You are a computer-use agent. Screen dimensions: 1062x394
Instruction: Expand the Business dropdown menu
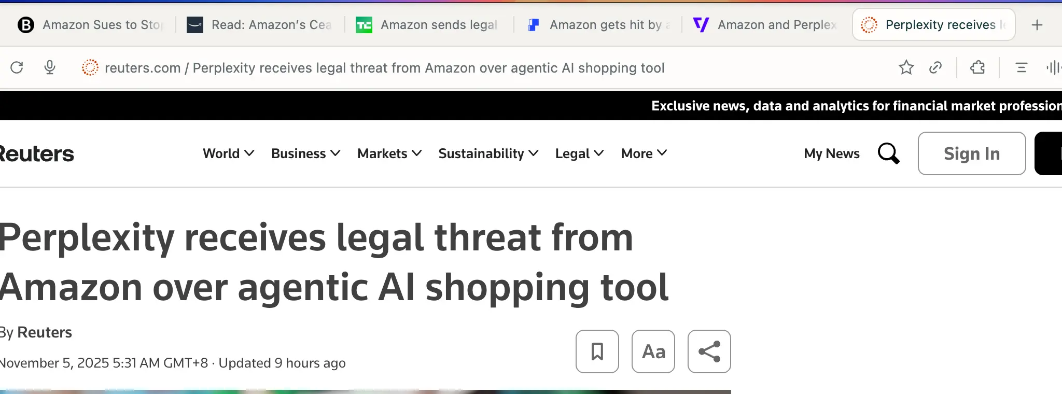pos(305,153)
